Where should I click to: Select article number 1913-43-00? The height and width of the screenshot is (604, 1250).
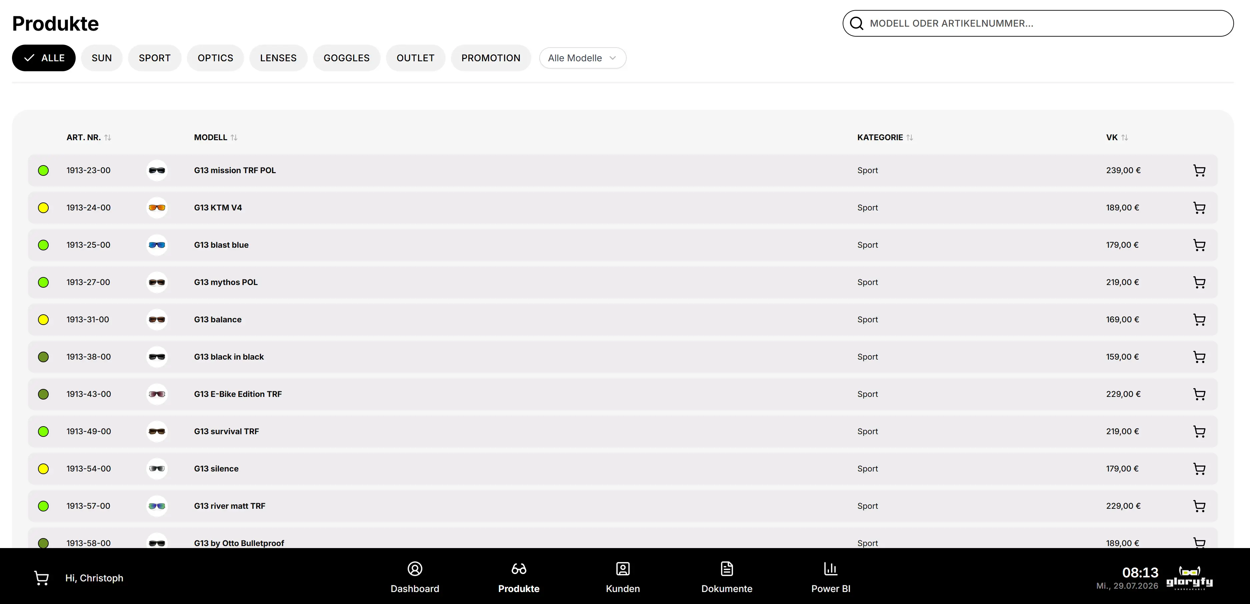pyautogui.click(x=89, y=395)
